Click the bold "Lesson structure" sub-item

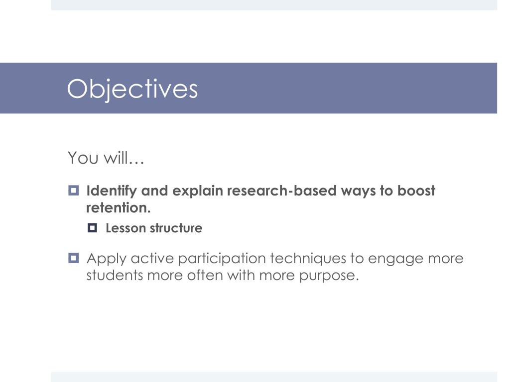(154, 228)
